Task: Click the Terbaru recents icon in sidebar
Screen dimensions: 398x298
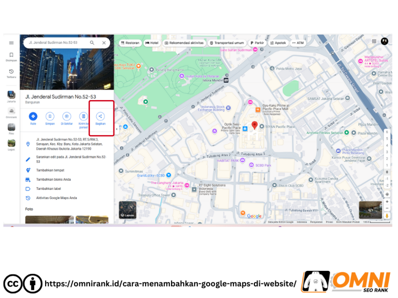Action: point(11,71)
